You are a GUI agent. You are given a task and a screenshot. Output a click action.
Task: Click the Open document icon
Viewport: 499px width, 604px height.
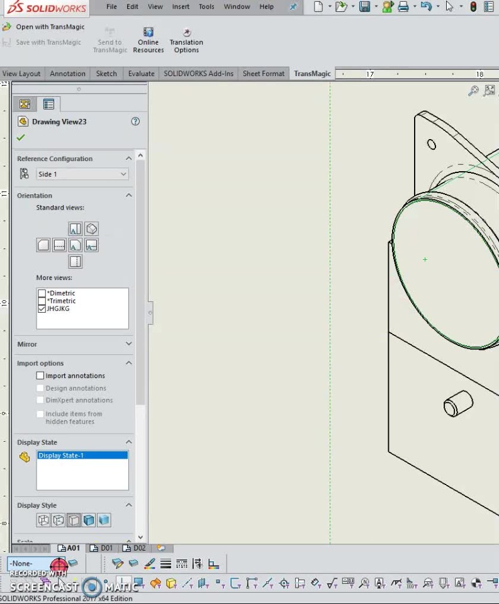(340, 6)
